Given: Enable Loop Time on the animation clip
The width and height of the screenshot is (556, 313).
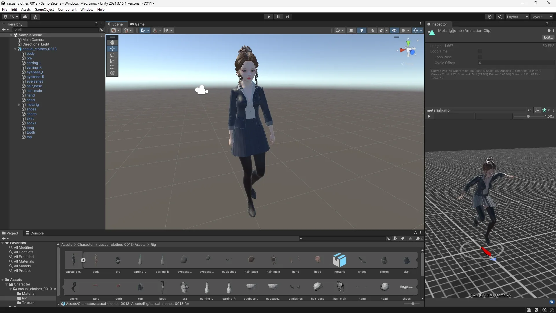Looking at the screenshot, I should [x=480, y=51].
